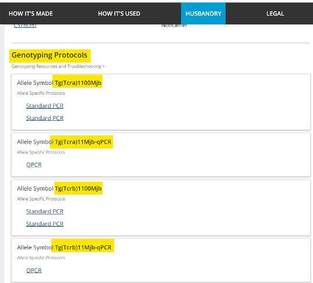
Task: Click the highlighted Tg(Tcrb)11Mjb-qPCR allele symbol
Action: click(x=83, y=248)
